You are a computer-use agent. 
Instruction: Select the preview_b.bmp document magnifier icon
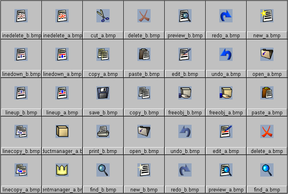(185, 16)
